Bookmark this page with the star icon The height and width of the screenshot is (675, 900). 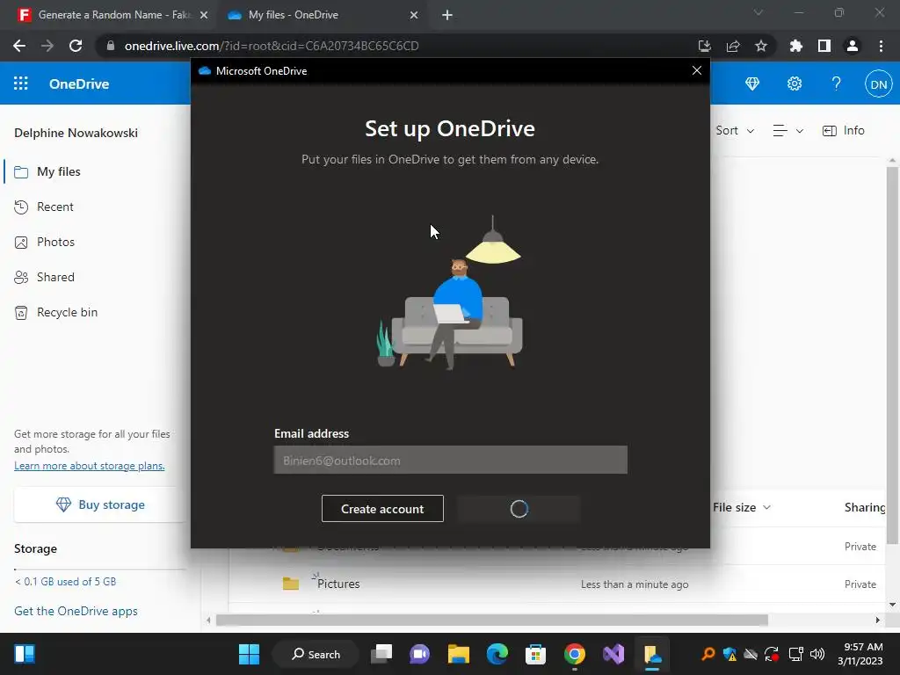tap(760, 46)
